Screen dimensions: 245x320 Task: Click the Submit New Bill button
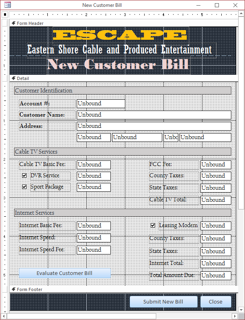pos(163,302)
